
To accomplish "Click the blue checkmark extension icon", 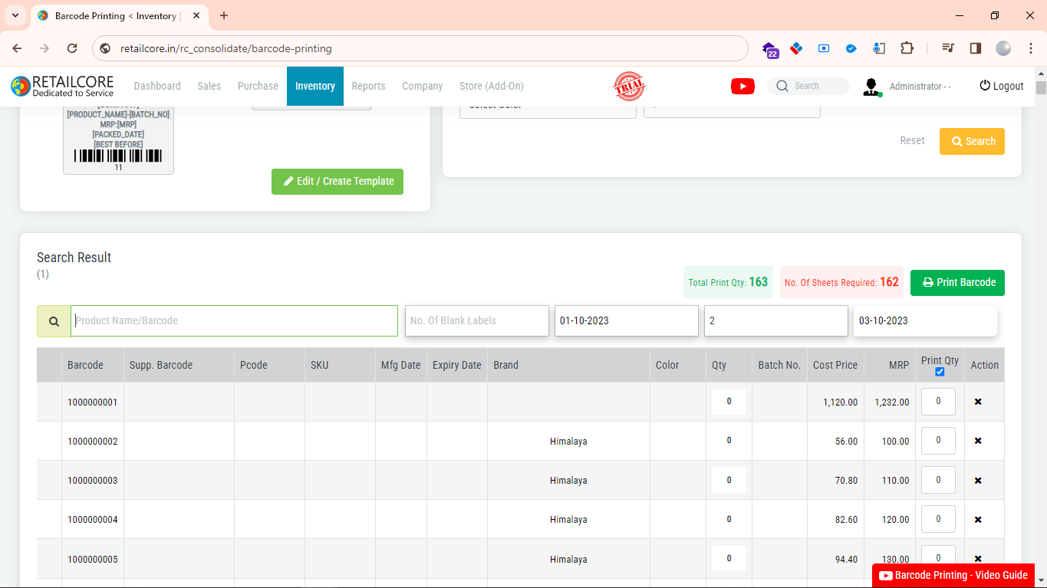I will point(851,48).
